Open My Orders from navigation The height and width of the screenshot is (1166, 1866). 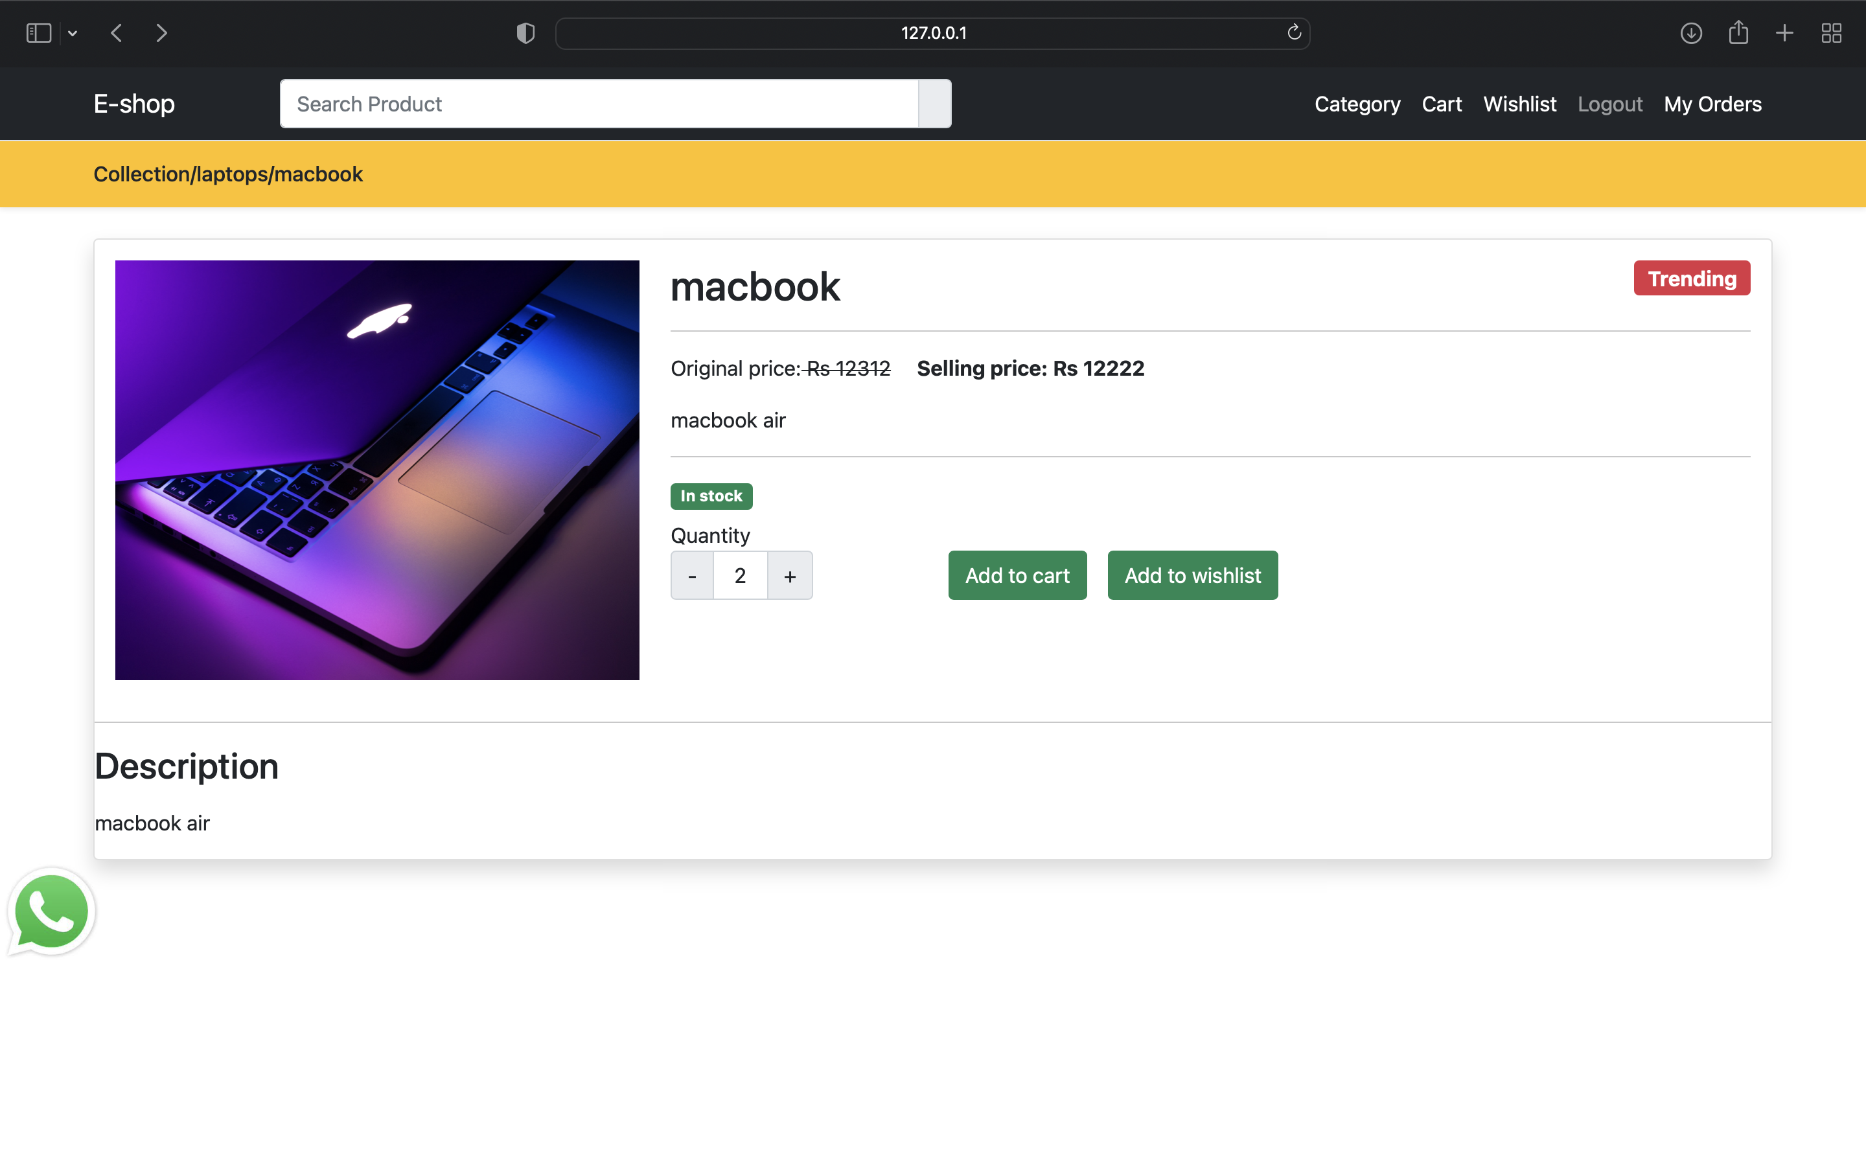click(x=1712, y=104)
